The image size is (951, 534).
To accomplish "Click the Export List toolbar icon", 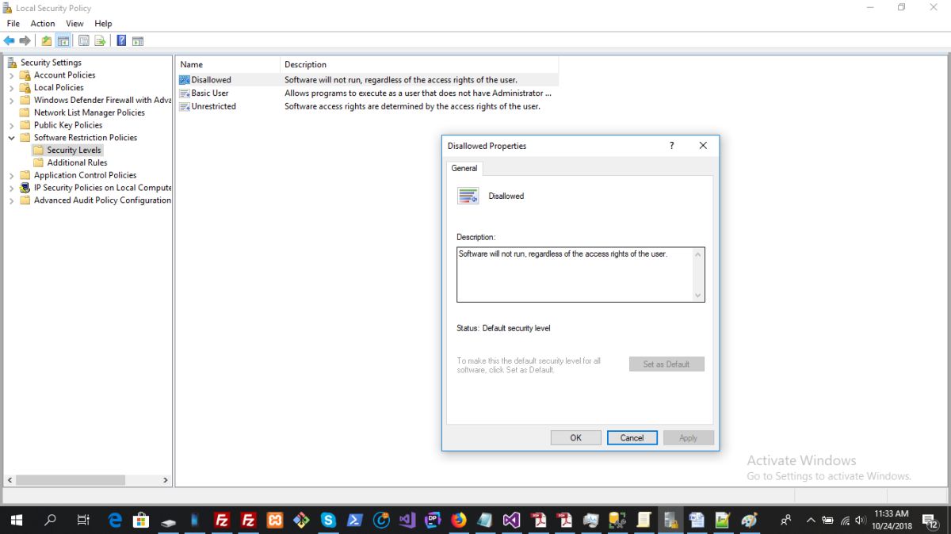I will pyautogui.click(x=101, y=41).
